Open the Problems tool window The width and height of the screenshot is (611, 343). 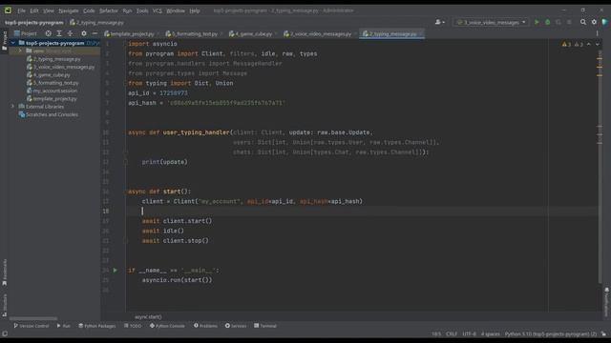tap(205, 326)
